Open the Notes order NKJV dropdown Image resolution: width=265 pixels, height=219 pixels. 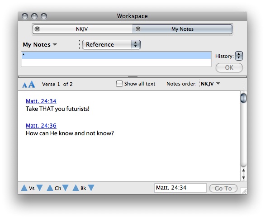(210, 84)
